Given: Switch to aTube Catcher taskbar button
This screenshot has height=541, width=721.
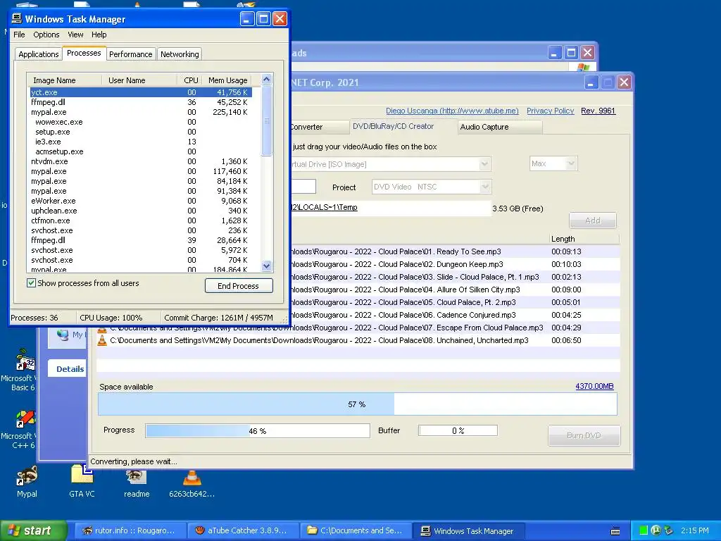Looking at the screenshot, I should (x=242, y=531).
